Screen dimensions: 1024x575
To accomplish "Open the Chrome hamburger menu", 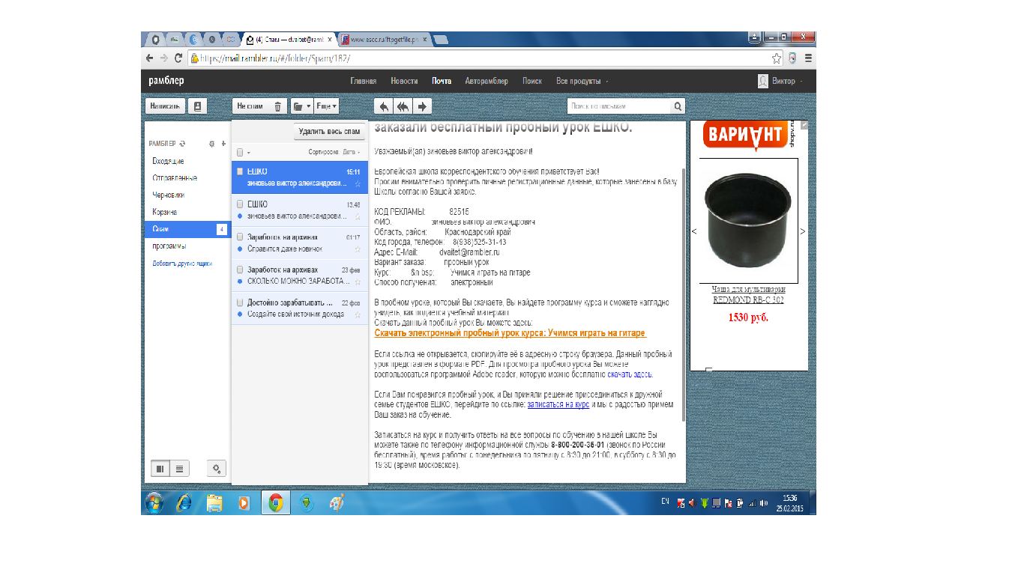I will (809, 58).
